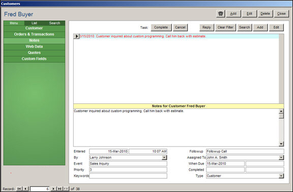Viewport: 293px width, 192px height.
Task: Click in the note text area
Action: coord(176,128)
